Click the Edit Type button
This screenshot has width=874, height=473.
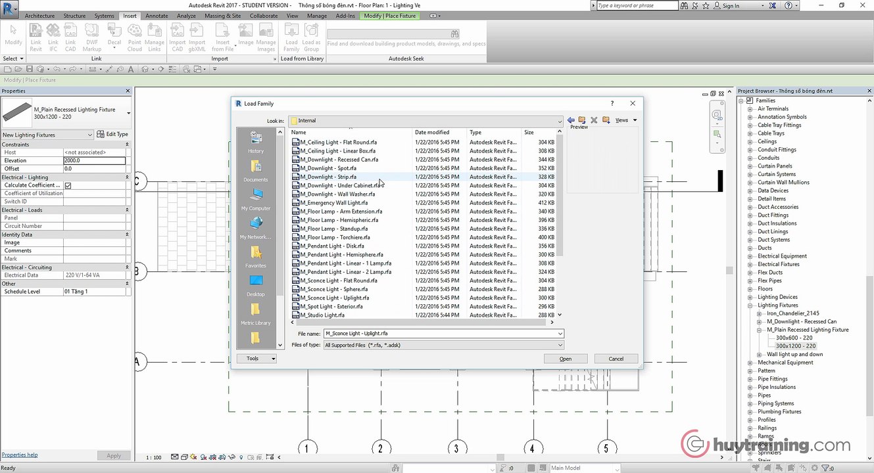[x=113, y=135]
